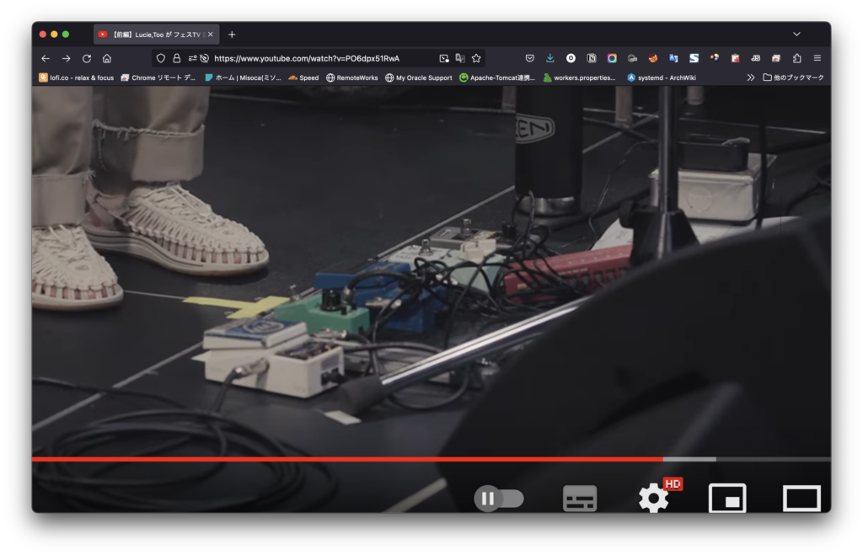Screen dimensions: 863x555
Task: Go to Firefox home page
Action: click(107, 58)
